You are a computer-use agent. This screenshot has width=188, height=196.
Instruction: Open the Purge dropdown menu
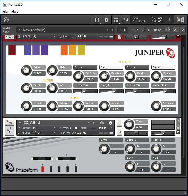(x=106, y=128)
